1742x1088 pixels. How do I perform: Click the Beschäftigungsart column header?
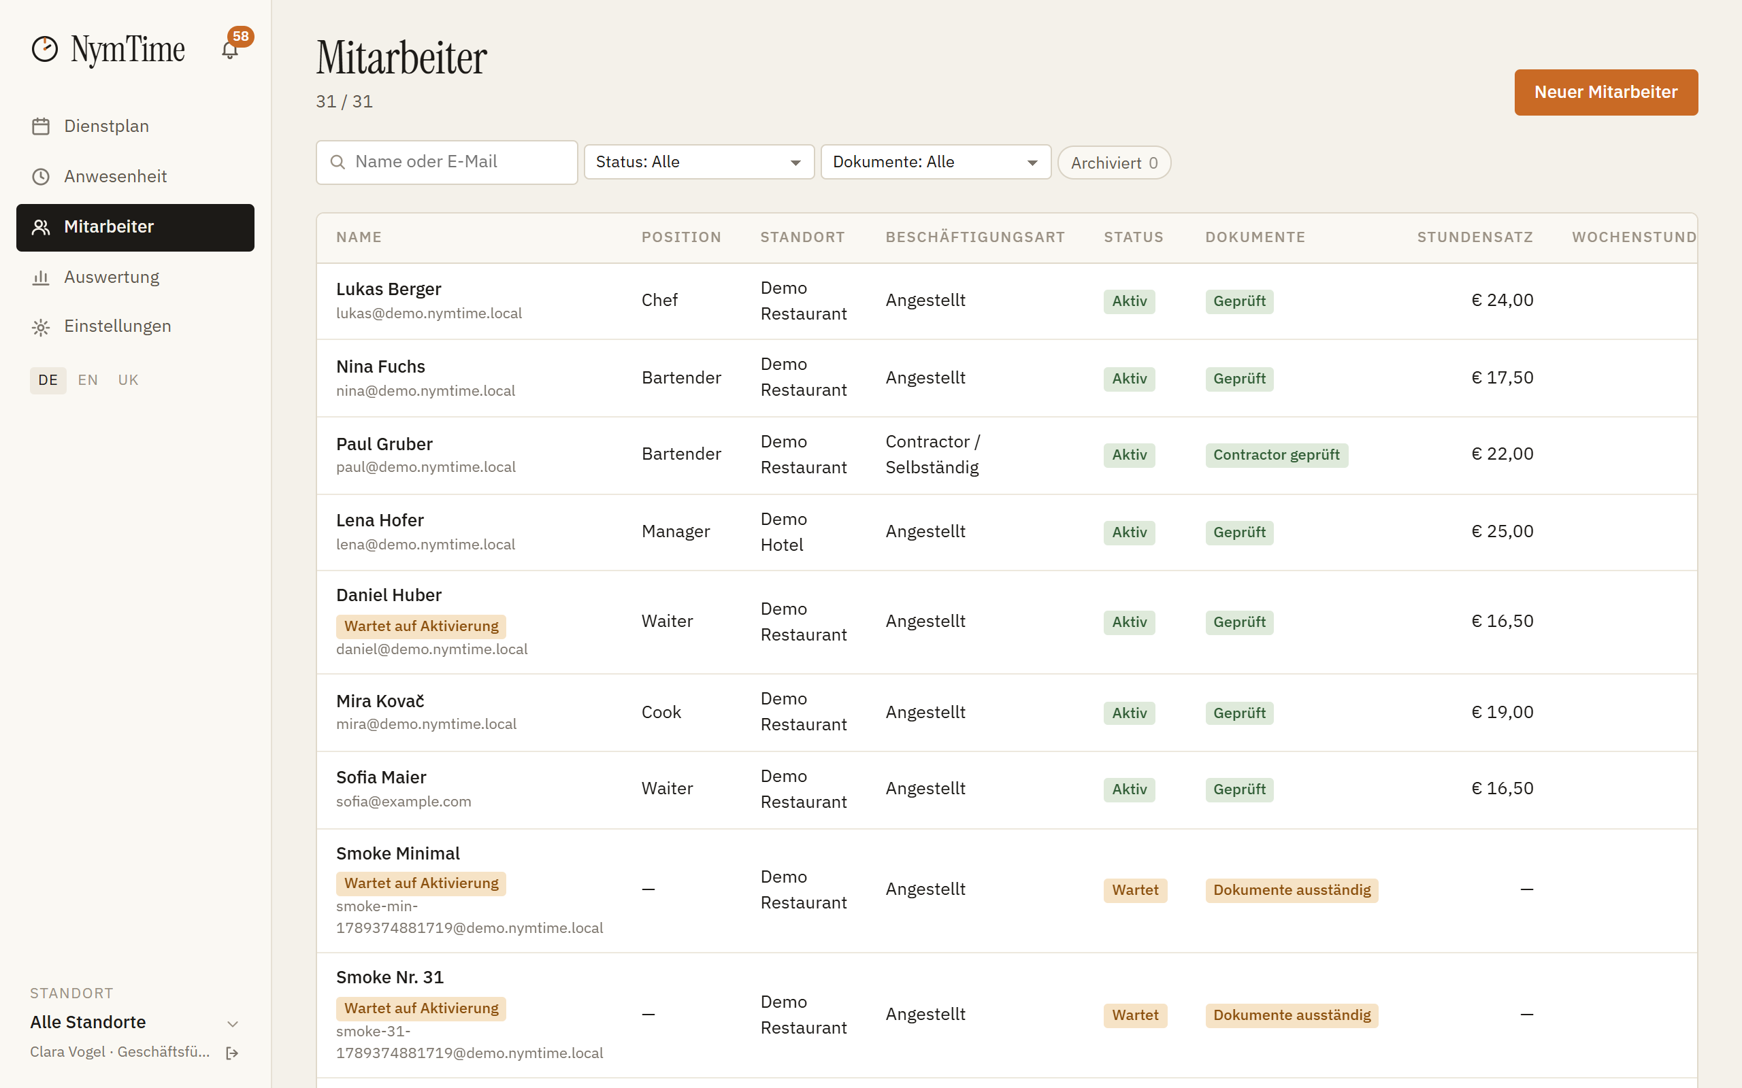(x=975, y=237)
